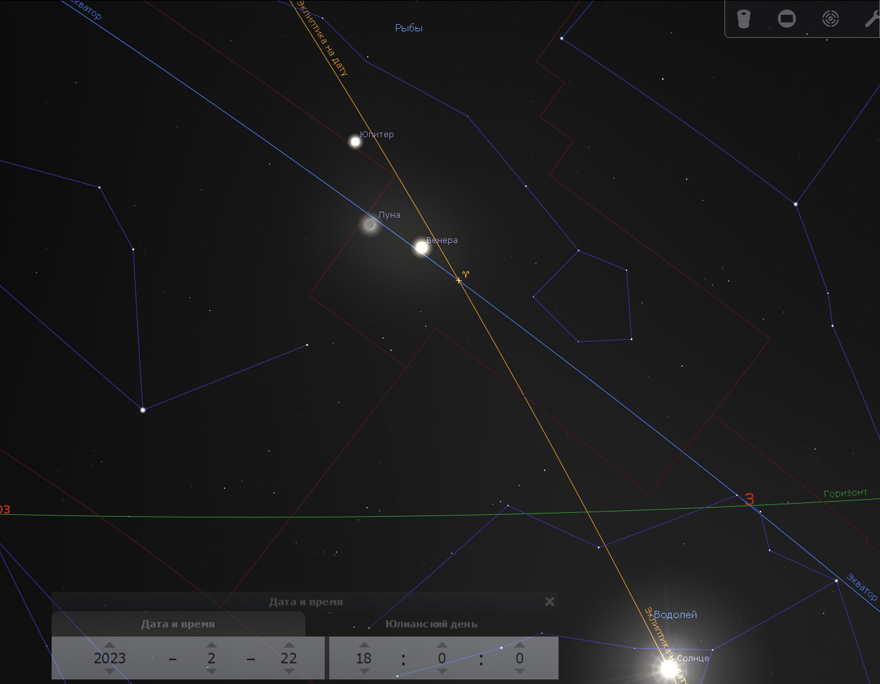Decrease the year with down arrow
The width and height of the screenshot is (880, 684).
pos(110,672)
